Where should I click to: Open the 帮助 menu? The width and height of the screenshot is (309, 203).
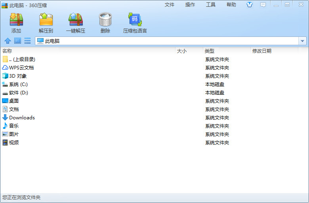(231, 4)
